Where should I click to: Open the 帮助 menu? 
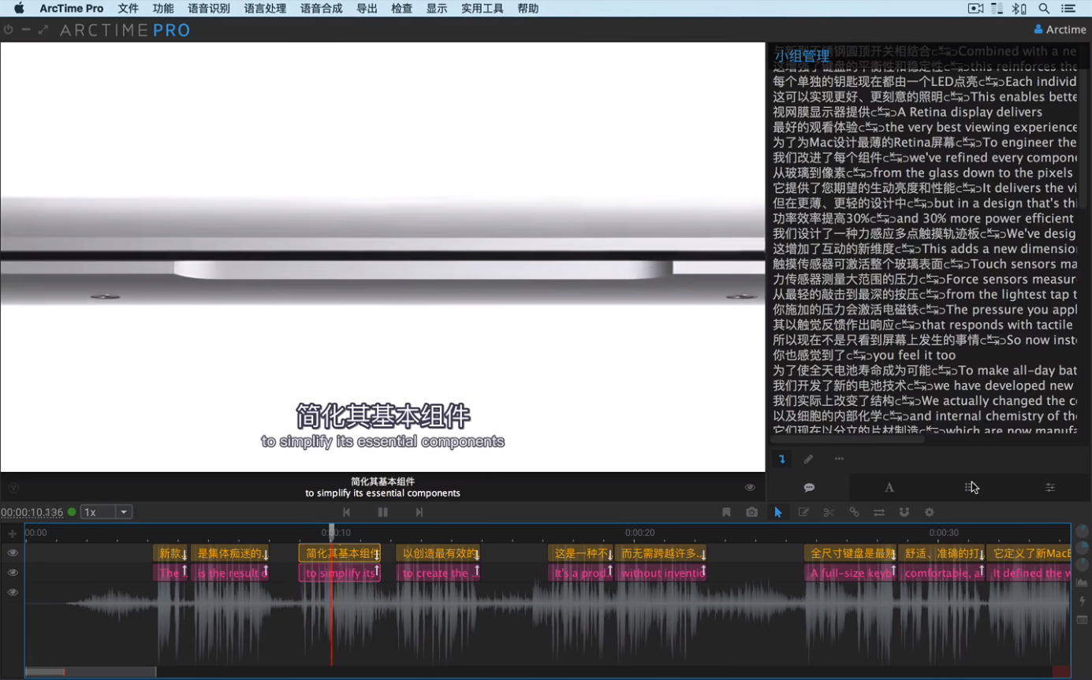click(x=528, y=9)
